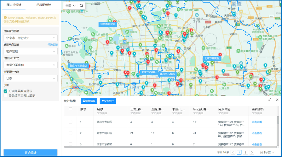Open the 10 条/页 page size dropdown

(267, 153)
